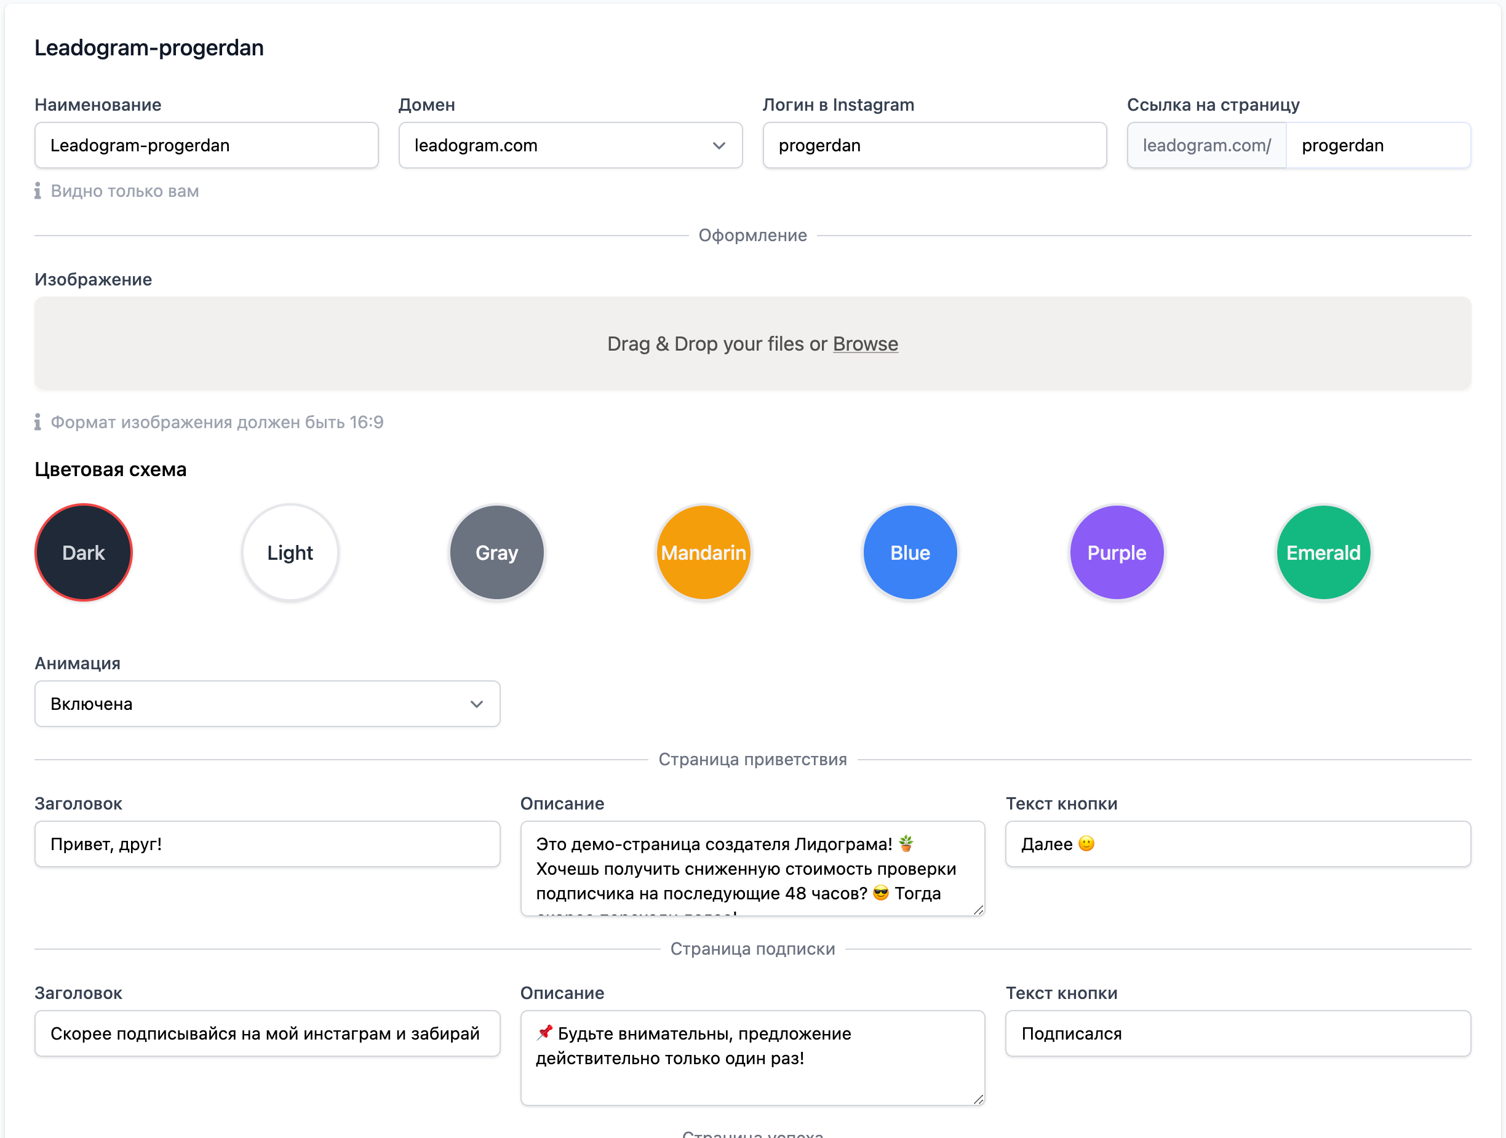Click the Browse link in upload area
The width and height of the screenshot is (1506, 1138).
866,344
